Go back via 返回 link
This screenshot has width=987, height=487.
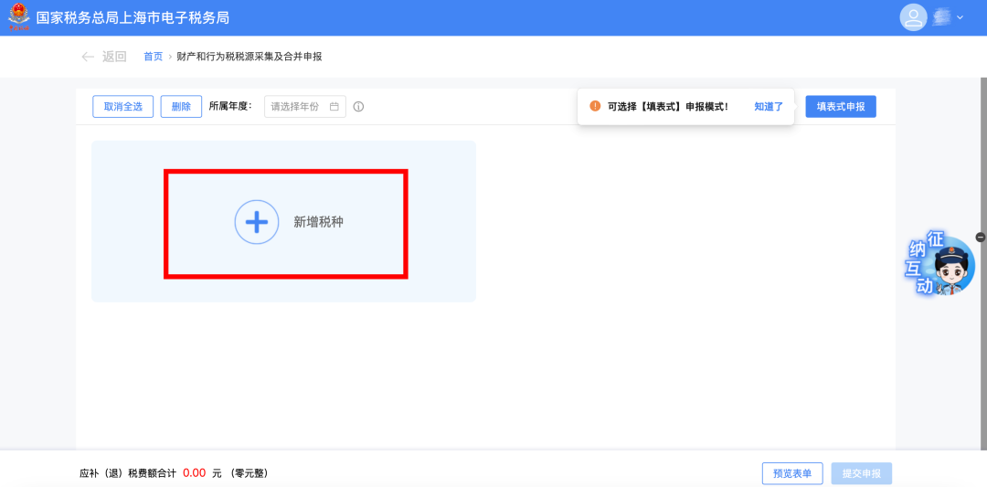coord(114,57)
